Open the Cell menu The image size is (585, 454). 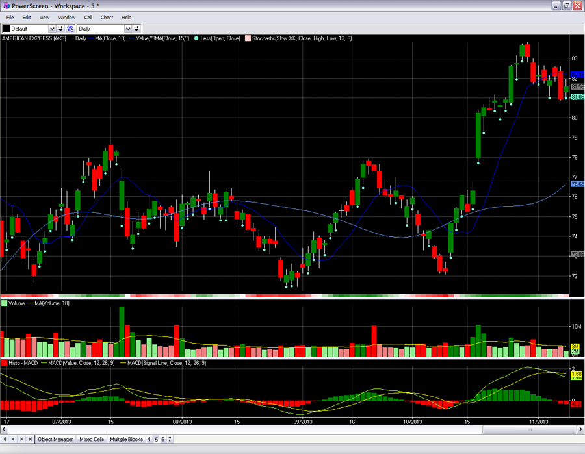pyautogui.click(x=88, y=18)
